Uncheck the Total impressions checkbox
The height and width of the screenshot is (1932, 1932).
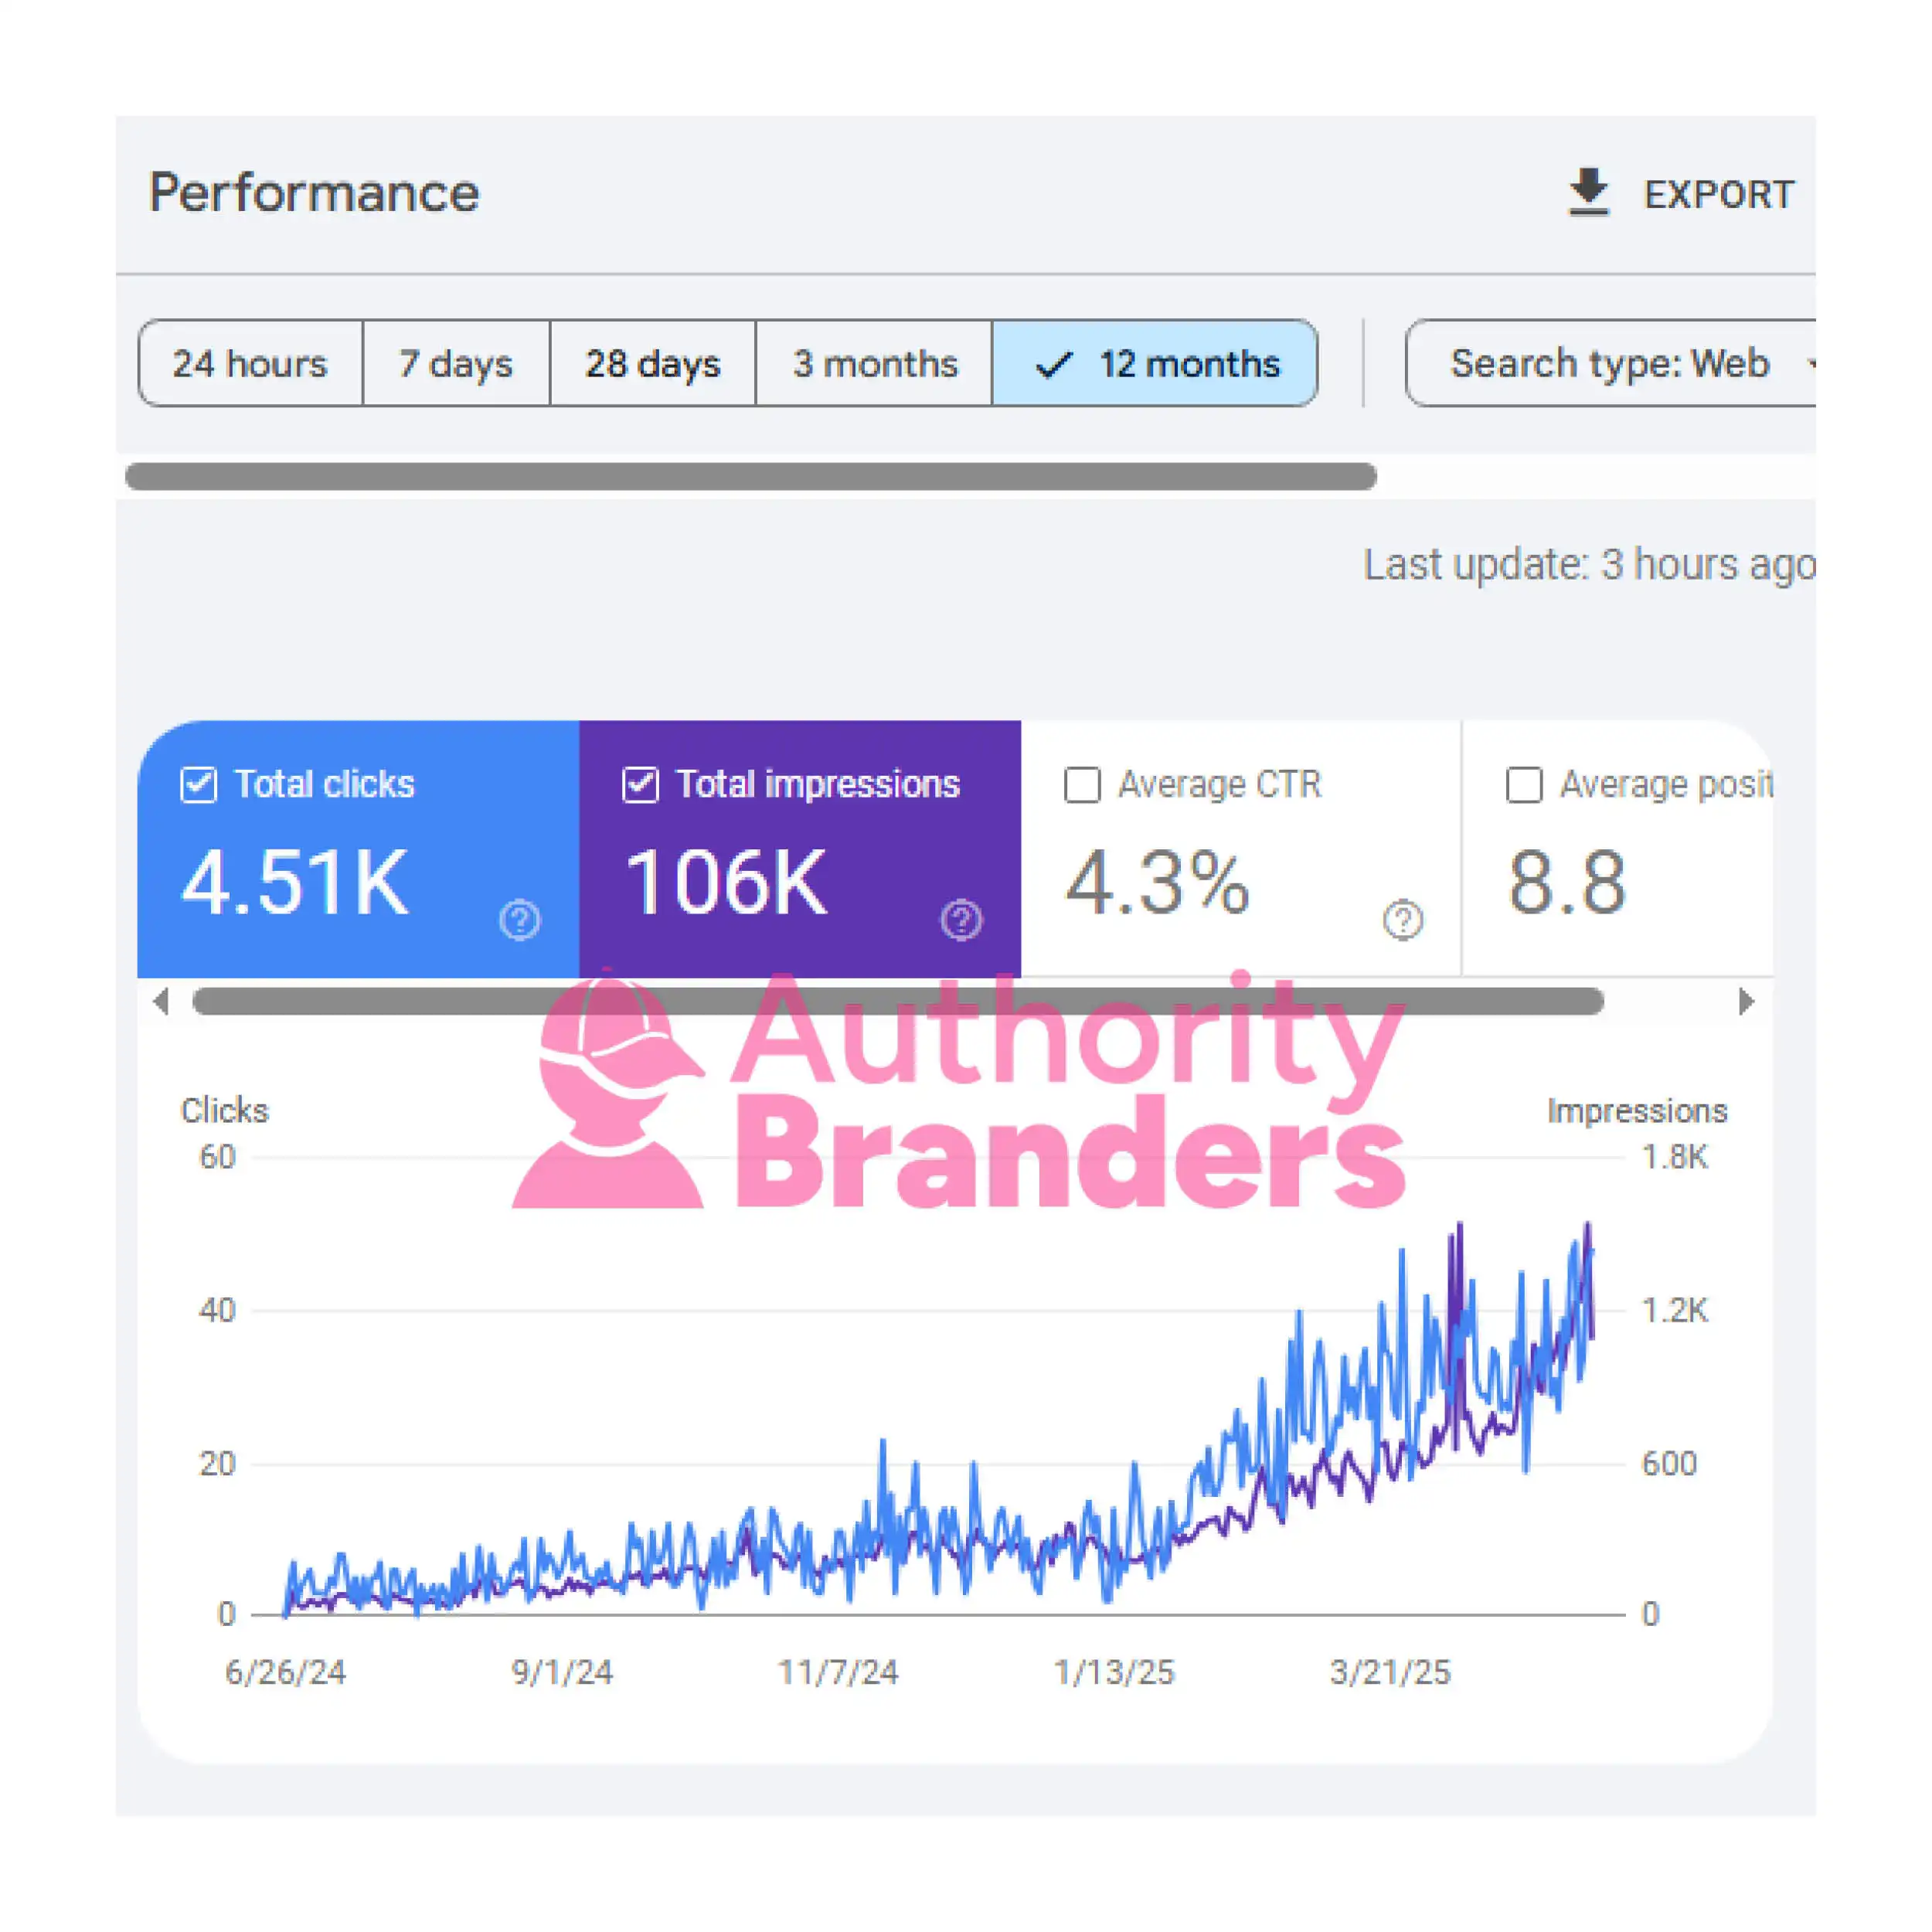640,785
